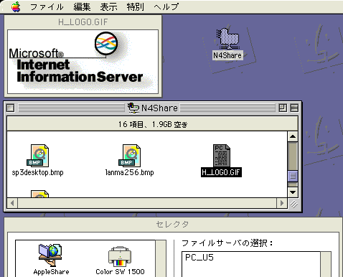Collapse the N4Share window with windowshade box

point(294,108)
